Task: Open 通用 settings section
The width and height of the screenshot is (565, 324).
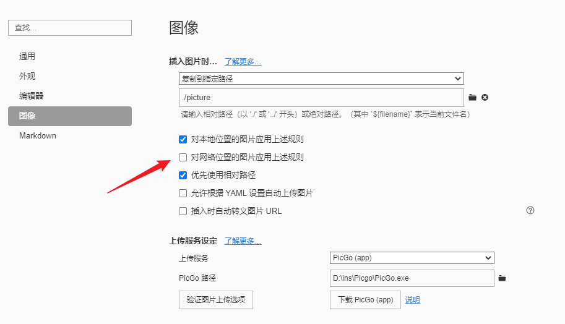Action: (x=70, y=56)
